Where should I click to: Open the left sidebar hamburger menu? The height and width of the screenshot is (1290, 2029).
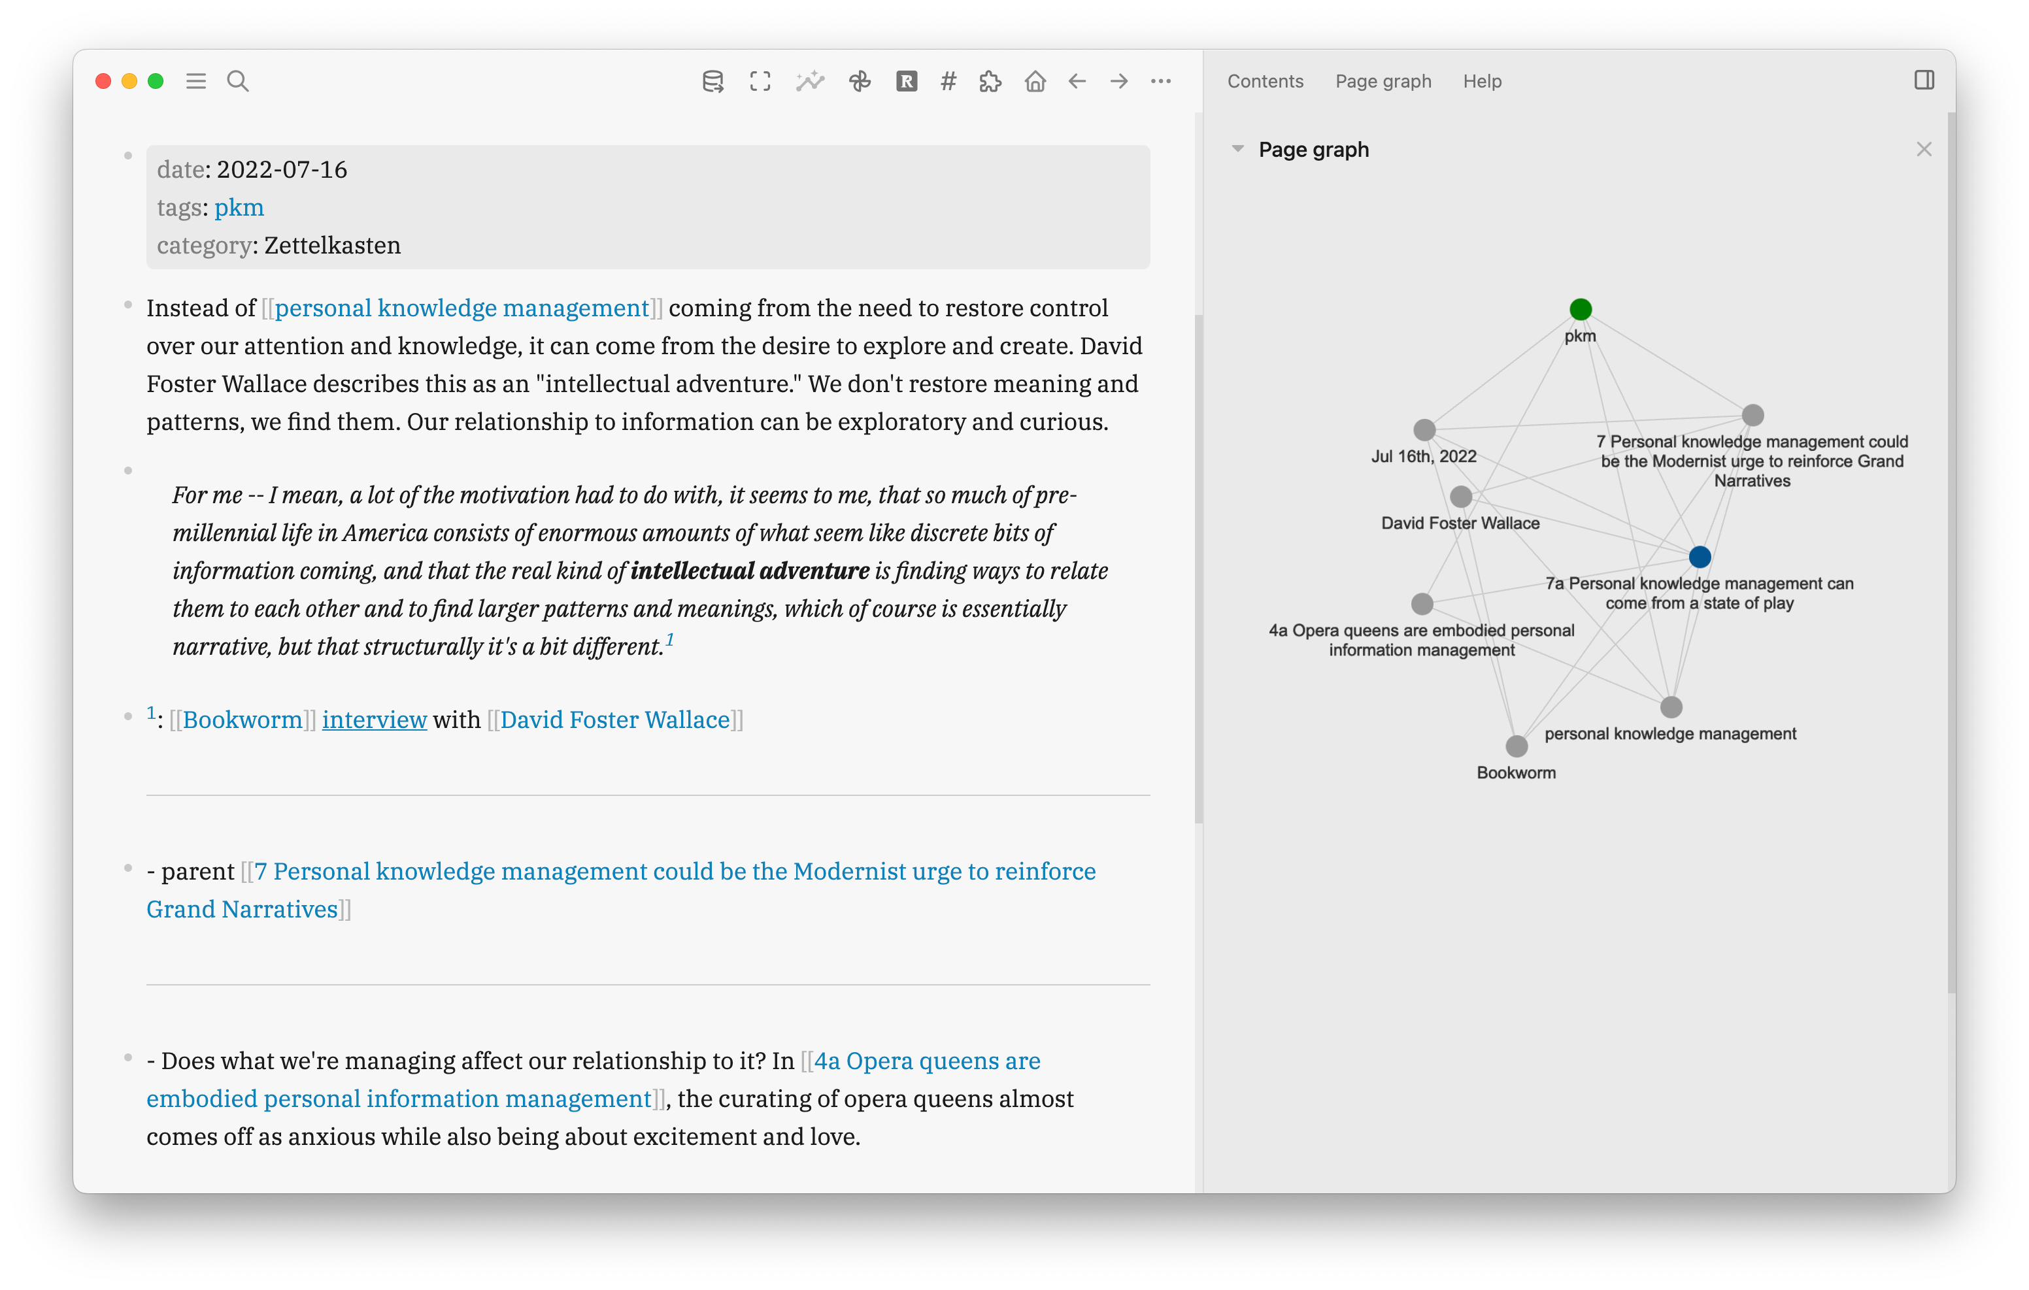(195, 81)
